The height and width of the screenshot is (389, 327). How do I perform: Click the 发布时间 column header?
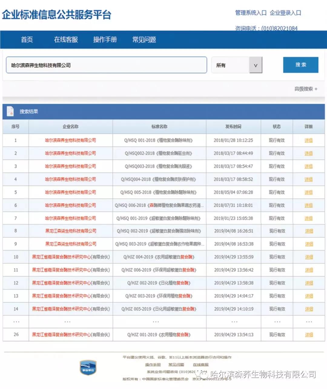(233, 127)
